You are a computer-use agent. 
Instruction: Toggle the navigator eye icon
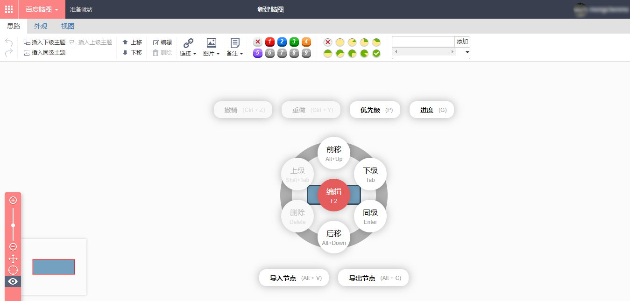(x=13, y=281)
